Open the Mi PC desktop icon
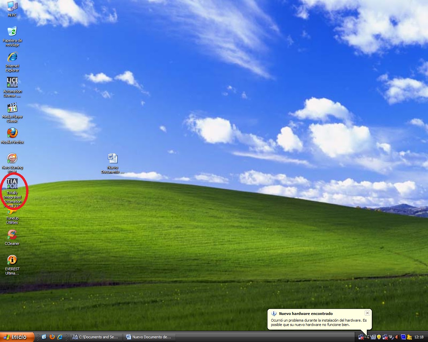This screenshot has height=342, width=428. (12, 9)
